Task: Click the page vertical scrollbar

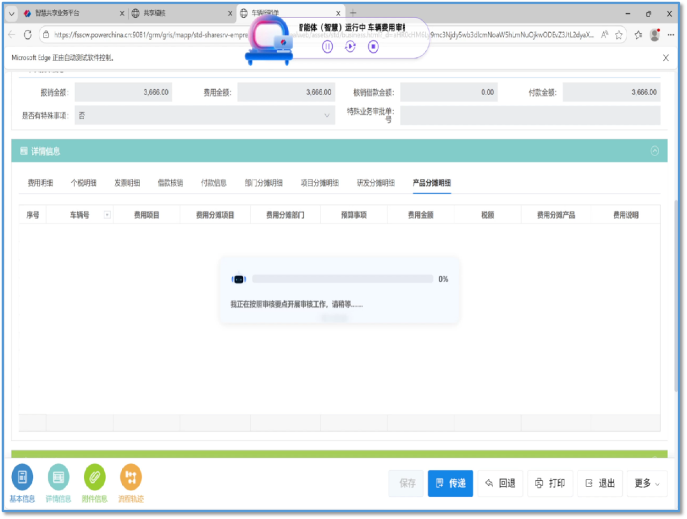Action: [676, 296]
